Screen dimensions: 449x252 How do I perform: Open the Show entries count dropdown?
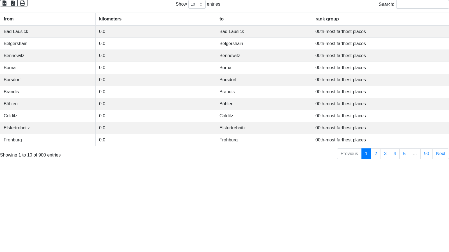[x=197, y=4]
